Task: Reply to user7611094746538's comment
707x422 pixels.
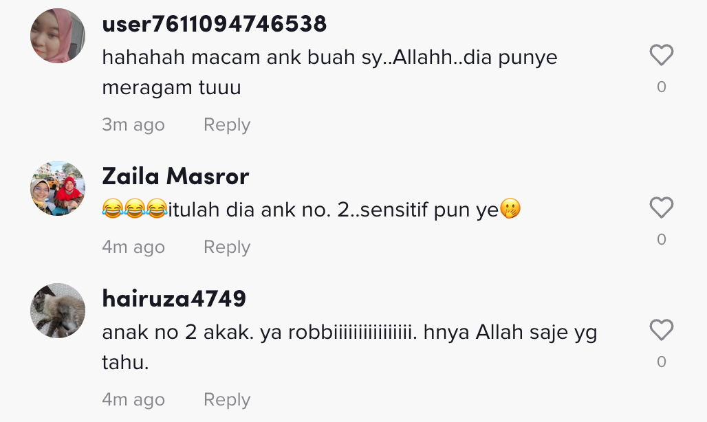Action: click(x=227, y=125)
